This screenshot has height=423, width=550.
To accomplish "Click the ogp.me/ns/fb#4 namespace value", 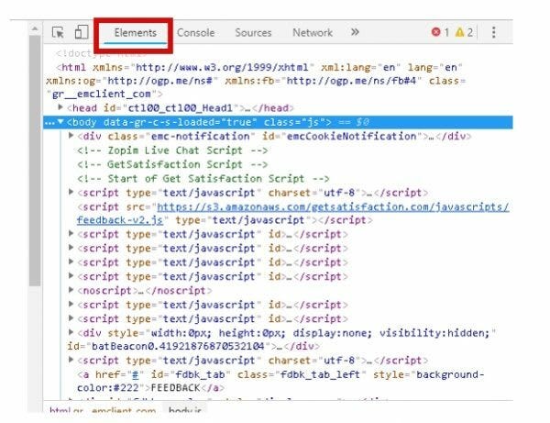I will [351, 81].
